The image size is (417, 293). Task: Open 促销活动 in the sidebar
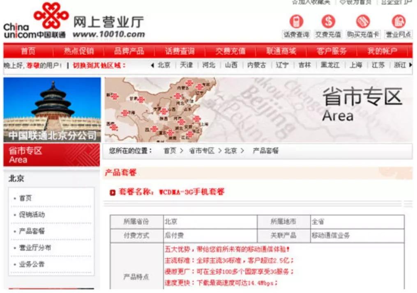[x=32, y=215]
